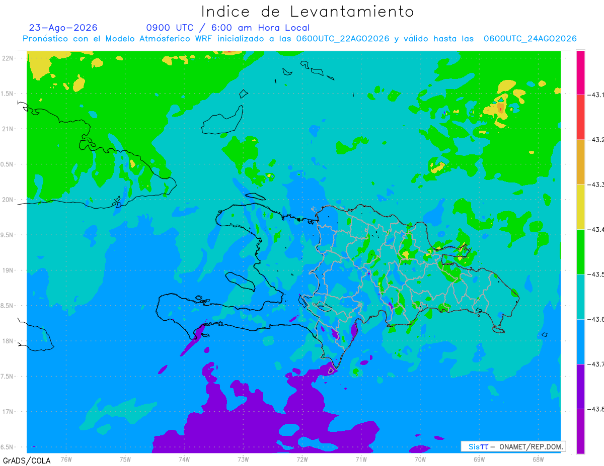The image size is (604, 466).
Task: Click the 'Pronóstico con el Modelo Atmosférico WRF' line
Action: coord(299,39)
